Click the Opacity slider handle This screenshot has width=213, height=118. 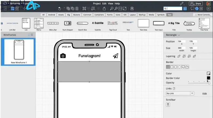[x=209, y=83]
